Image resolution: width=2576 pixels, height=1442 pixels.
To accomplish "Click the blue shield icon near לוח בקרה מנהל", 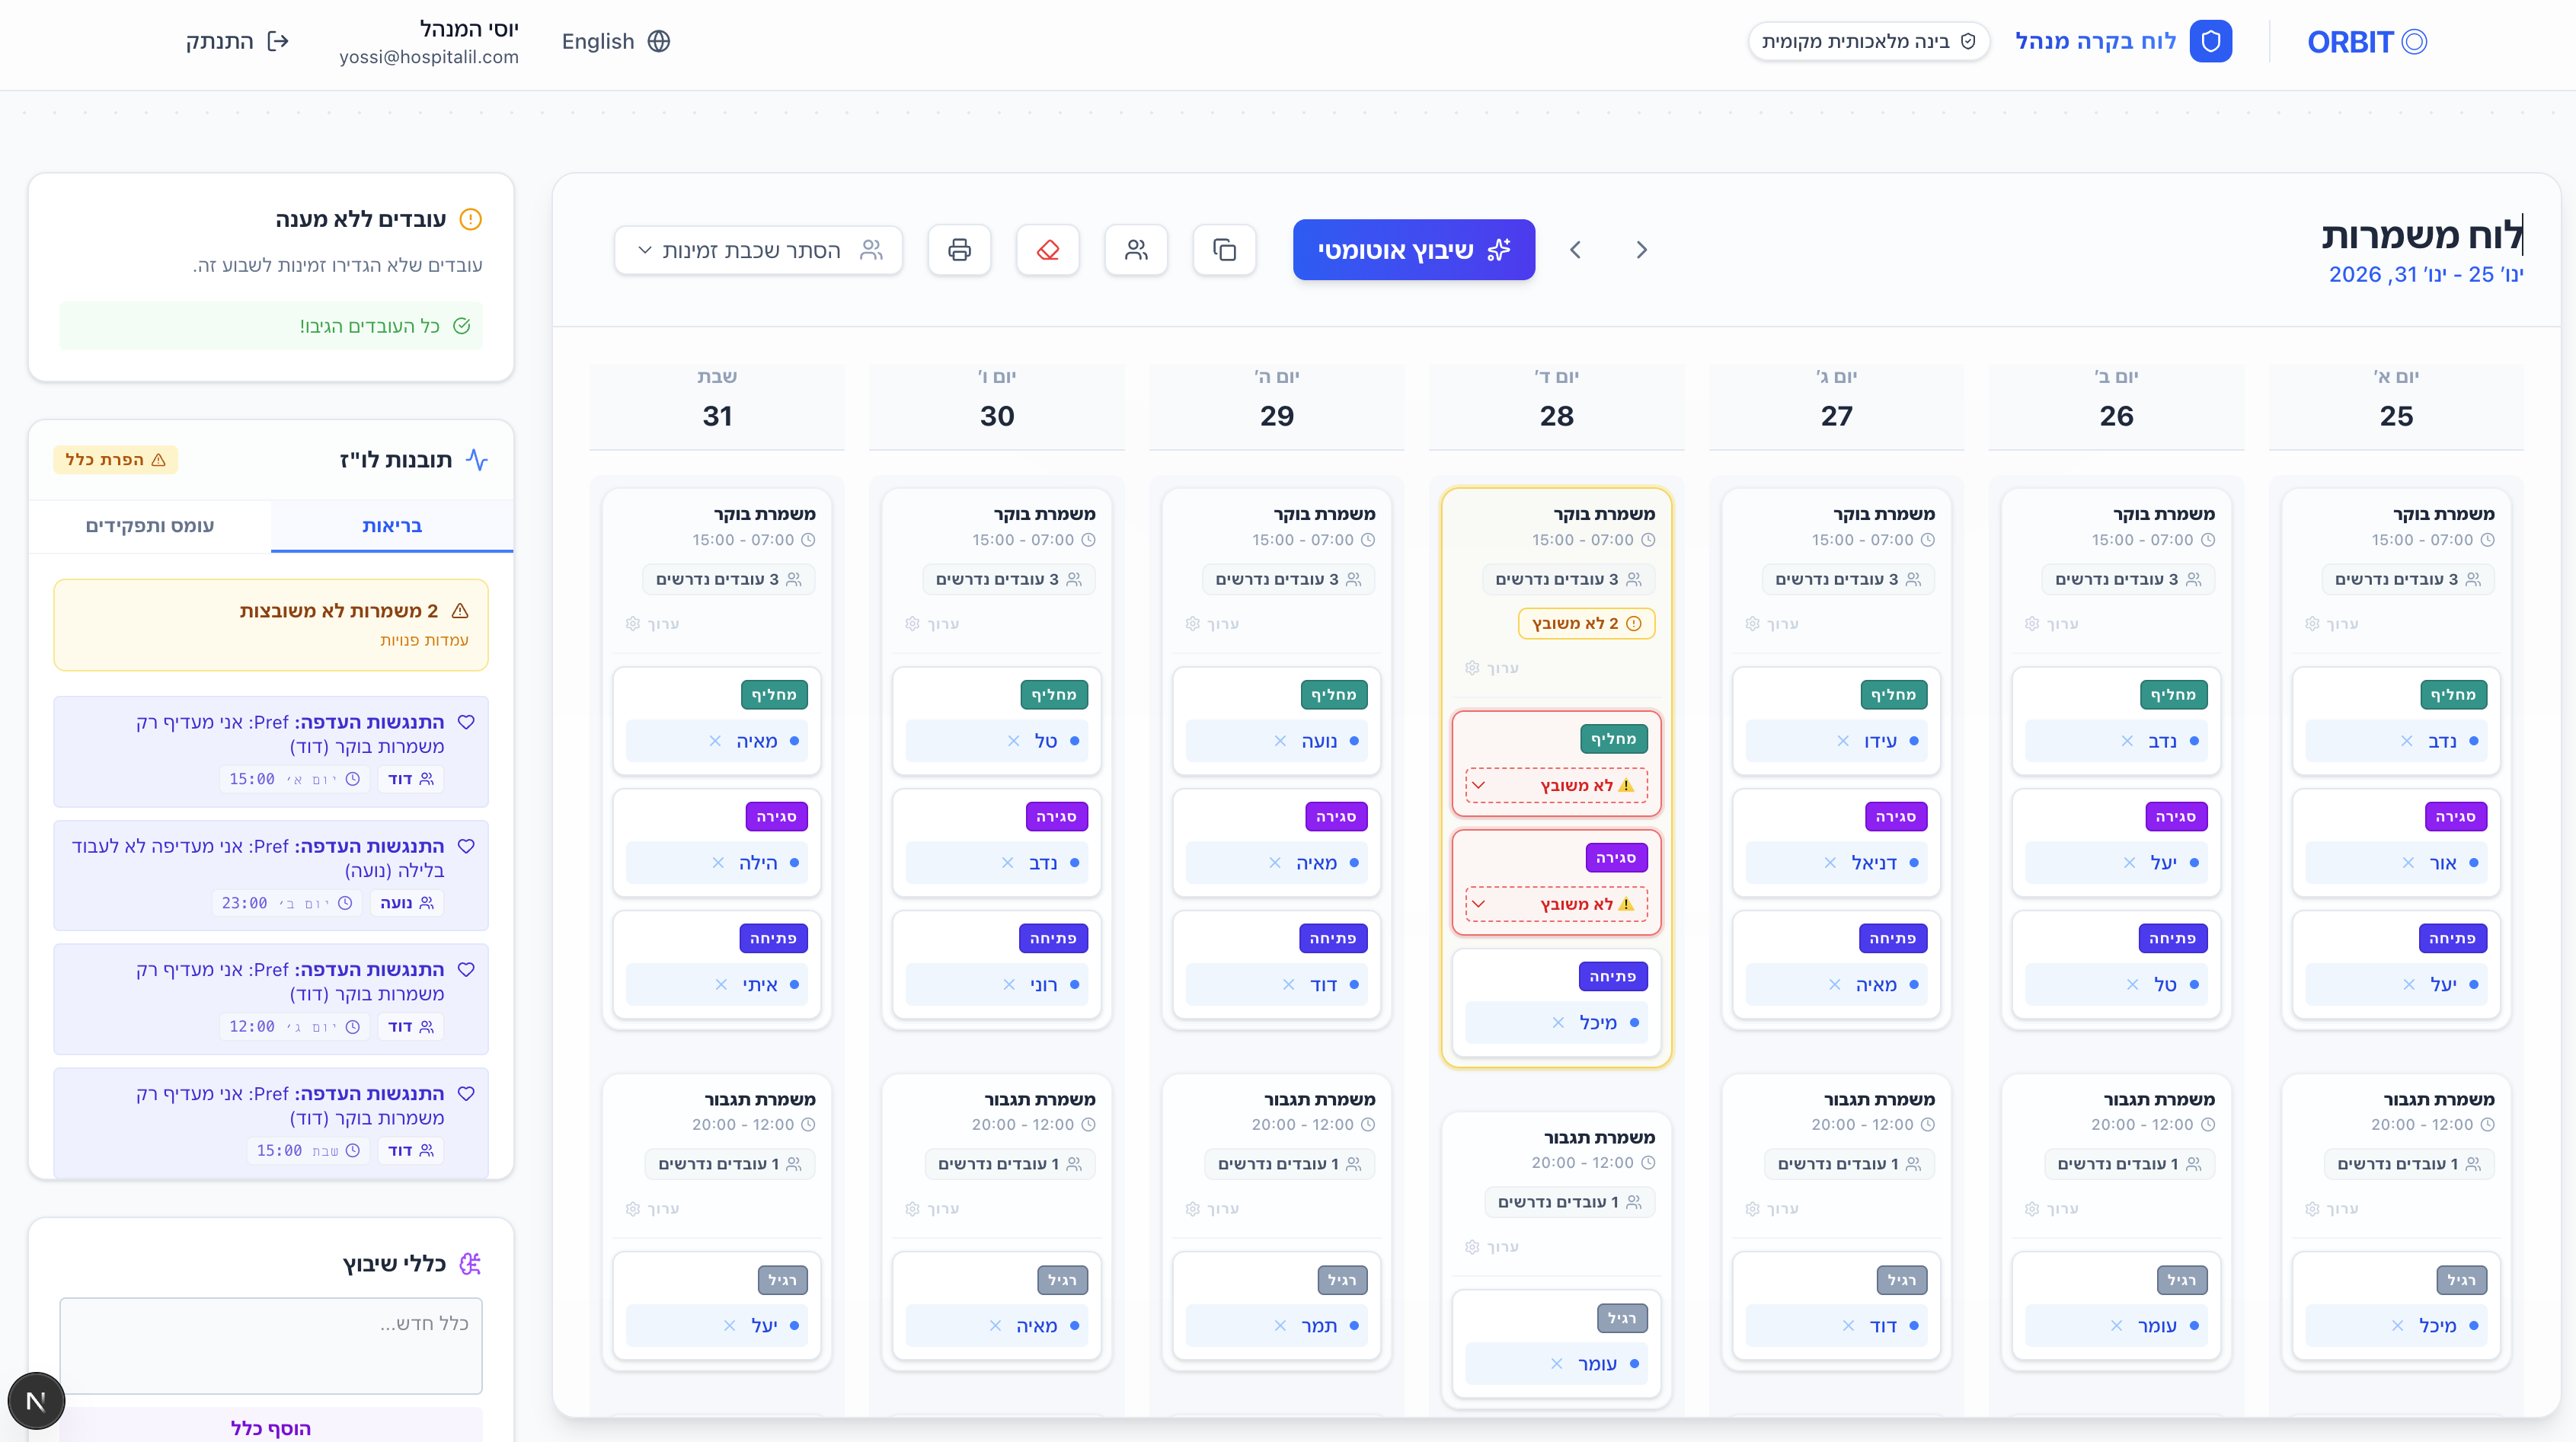I will click(x=2212, y=41).
